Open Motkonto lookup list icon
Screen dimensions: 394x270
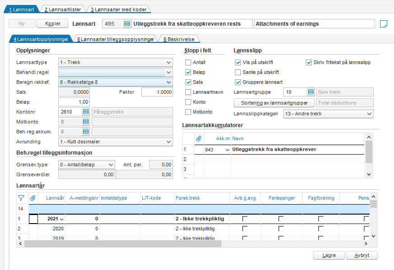[86, 122]
